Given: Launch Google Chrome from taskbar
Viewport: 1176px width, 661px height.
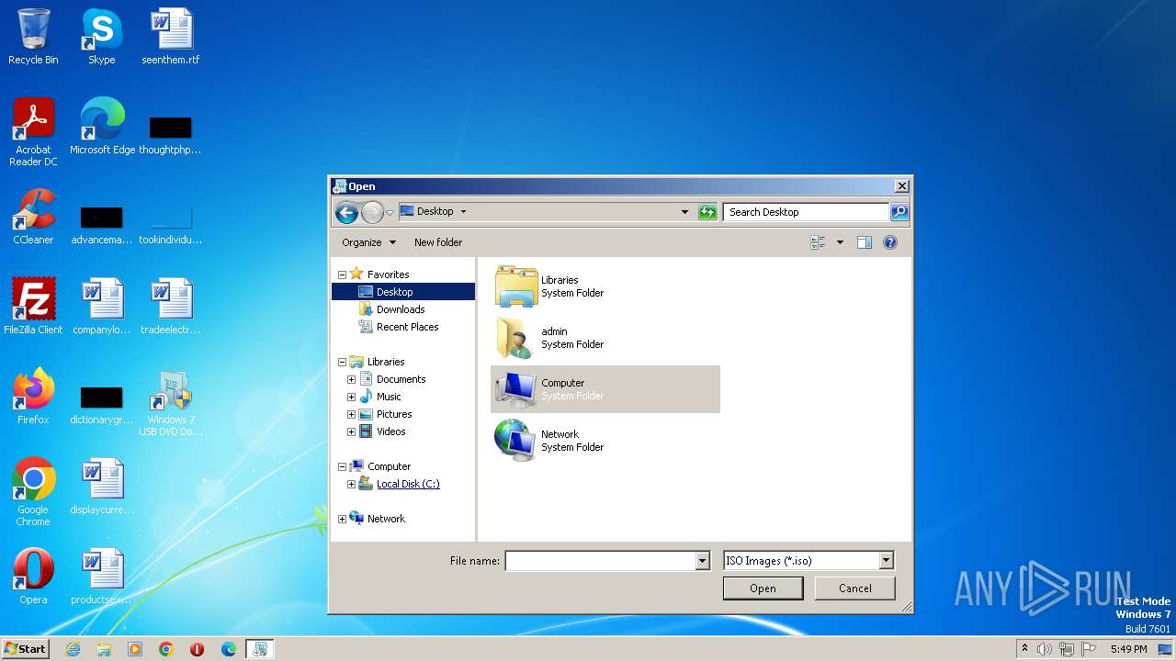Looking at the screenshot, I should click(x=166, y=649).
